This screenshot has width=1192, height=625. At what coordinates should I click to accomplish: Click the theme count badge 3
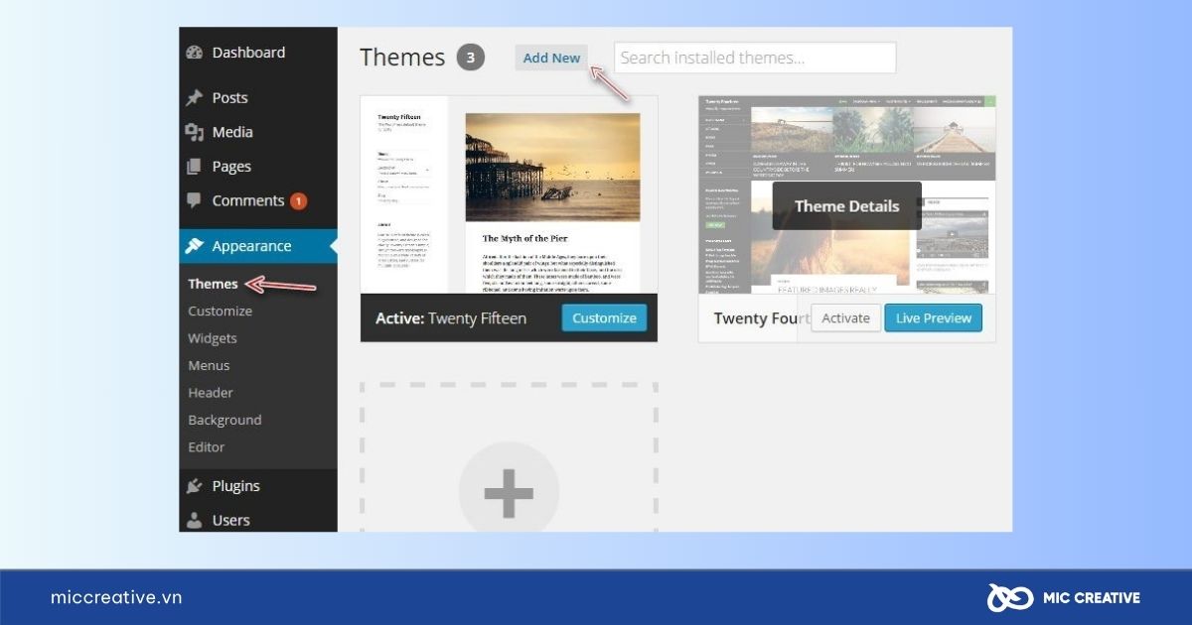471,58
